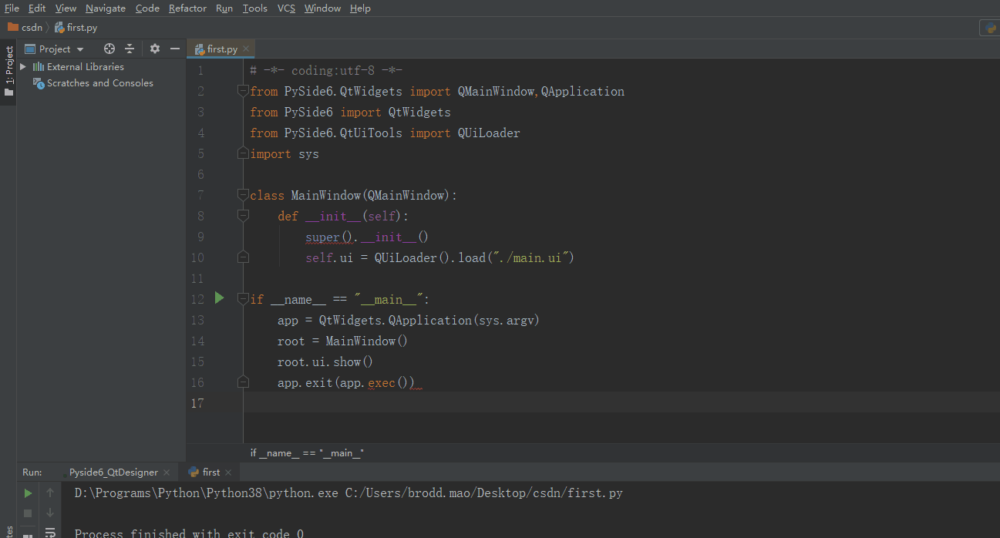The image size is (1000, 538).
Task: Click the up arrow in Run console
Action: pos(50,493)
